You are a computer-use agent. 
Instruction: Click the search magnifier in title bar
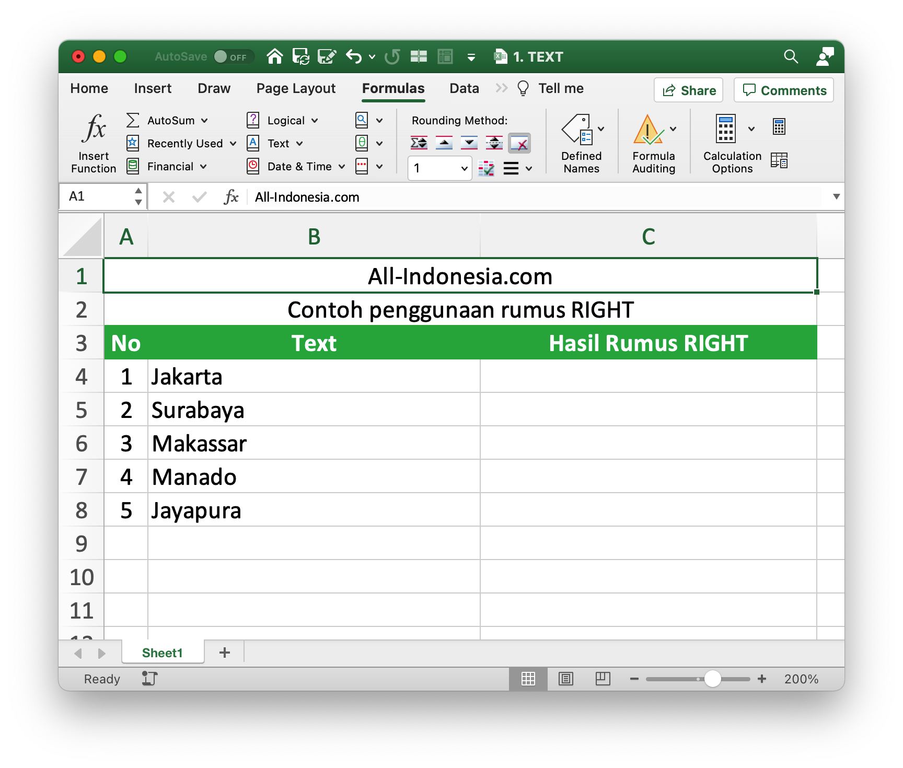coord(791,56)
